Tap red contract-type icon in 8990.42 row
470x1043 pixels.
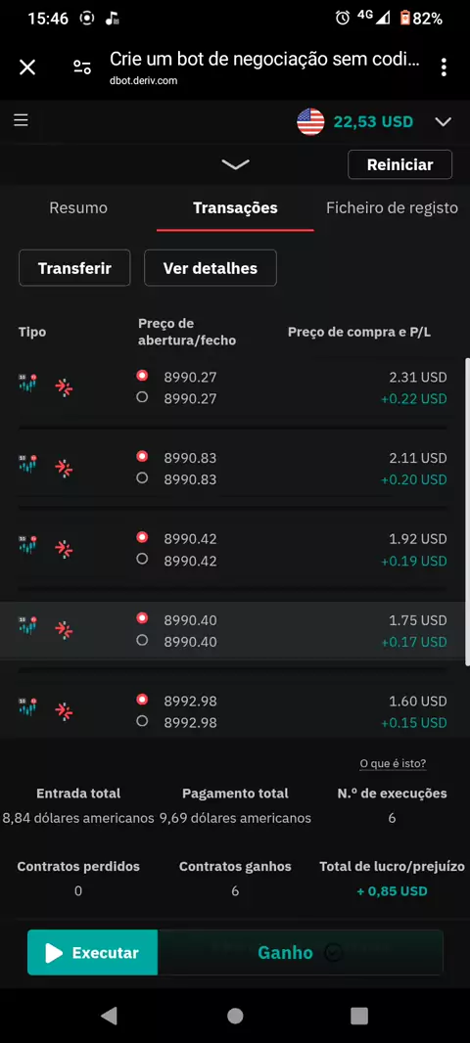click(x=64, y=550)
